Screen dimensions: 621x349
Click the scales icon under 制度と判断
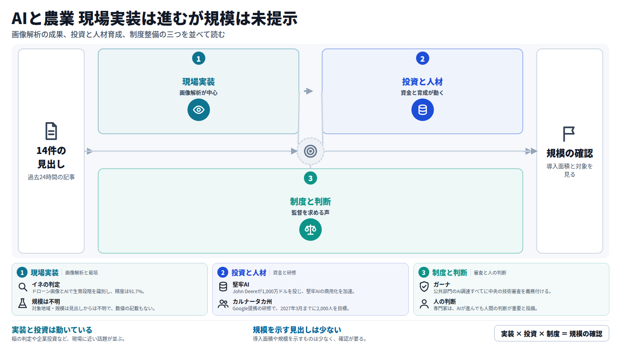pyautogui.click(x=310, y=230)
